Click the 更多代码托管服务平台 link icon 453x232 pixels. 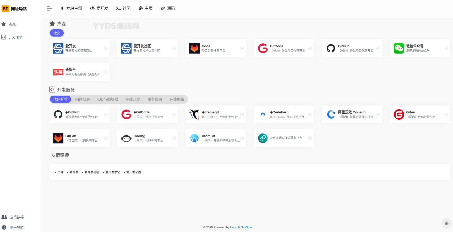263,138
